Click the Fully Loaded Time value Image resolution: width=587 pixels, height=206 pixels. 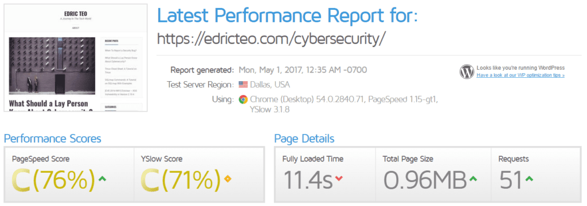308,179
